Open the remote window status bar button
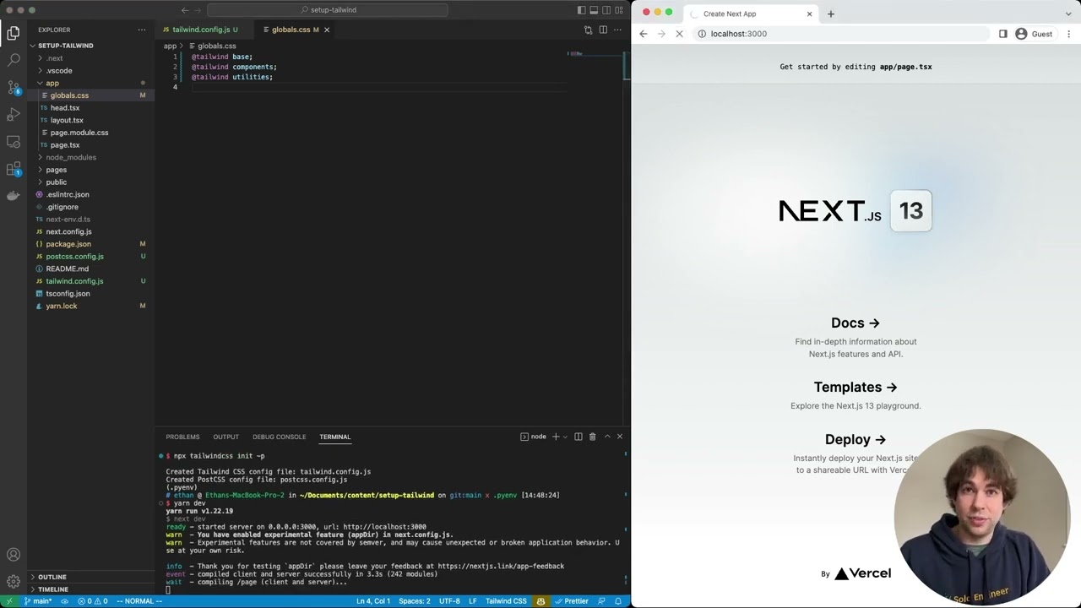The image size is (1081, 608). (x=9, y=601)
